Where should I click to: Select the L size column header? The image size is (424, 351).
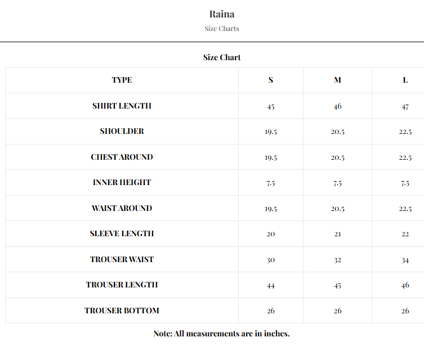405,80
